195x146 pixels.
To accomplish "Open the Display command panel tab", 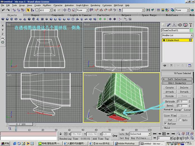I will [185, 25].
